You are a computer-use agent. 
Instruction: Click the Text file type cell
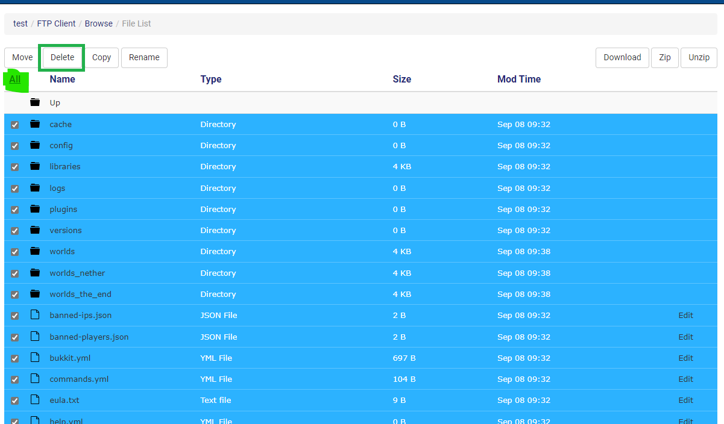click(216, 400)
